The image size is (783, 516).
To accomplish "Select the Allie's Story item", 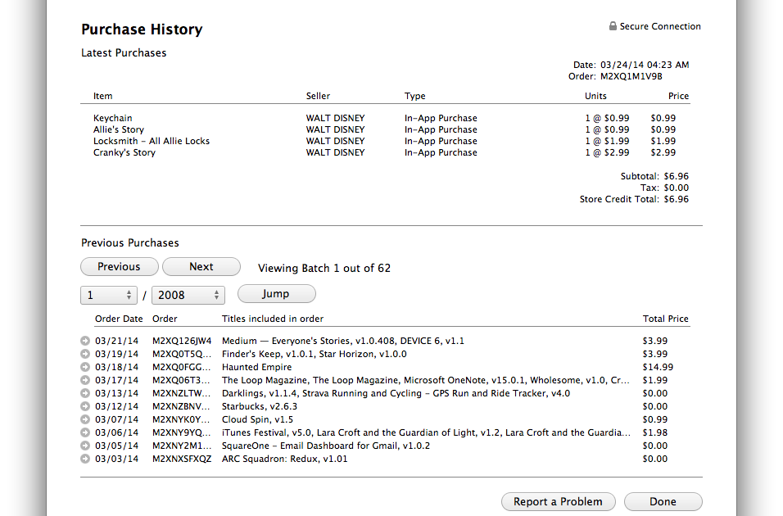I will (x=118, y=129).
